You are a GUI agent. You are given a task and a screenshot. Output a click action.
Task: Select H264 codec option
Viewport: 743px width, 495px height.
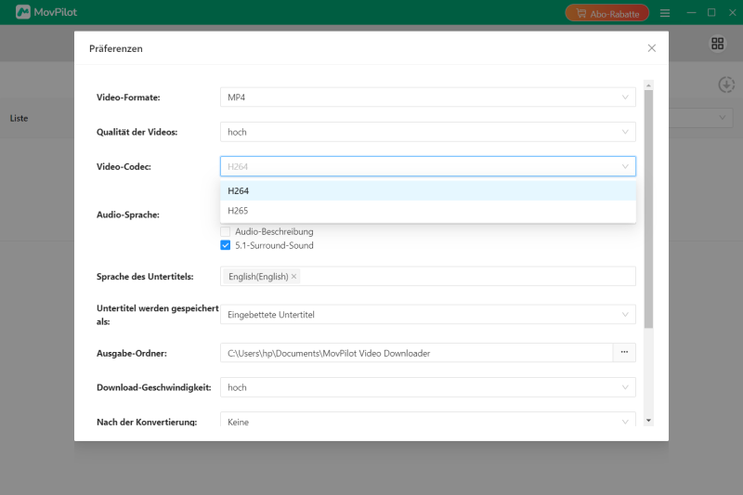pos(428,190)
